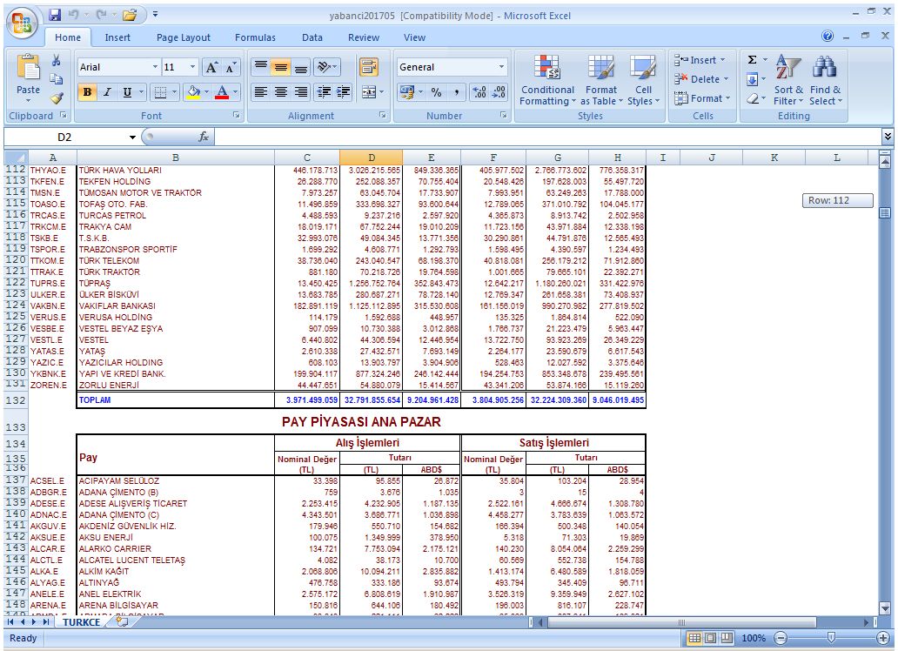The image size is (898, 651).
Task: Open Find & Select
Action: click(x=825, y=80)
